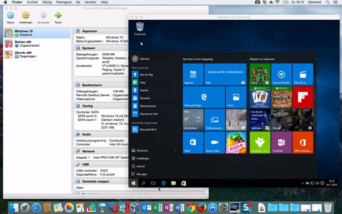Image resolution: width=342 pixels, height=214 pixels.
Task: Open the Agenda tile
Action: click(x=193, y=75)
